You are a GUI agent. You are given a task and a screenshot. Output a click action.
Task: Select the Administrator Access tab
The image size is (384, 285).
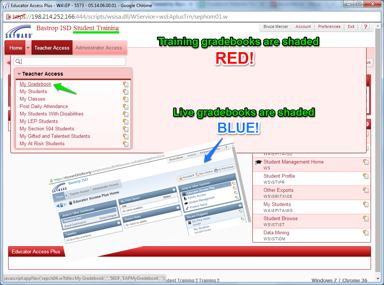click(99, 48)
